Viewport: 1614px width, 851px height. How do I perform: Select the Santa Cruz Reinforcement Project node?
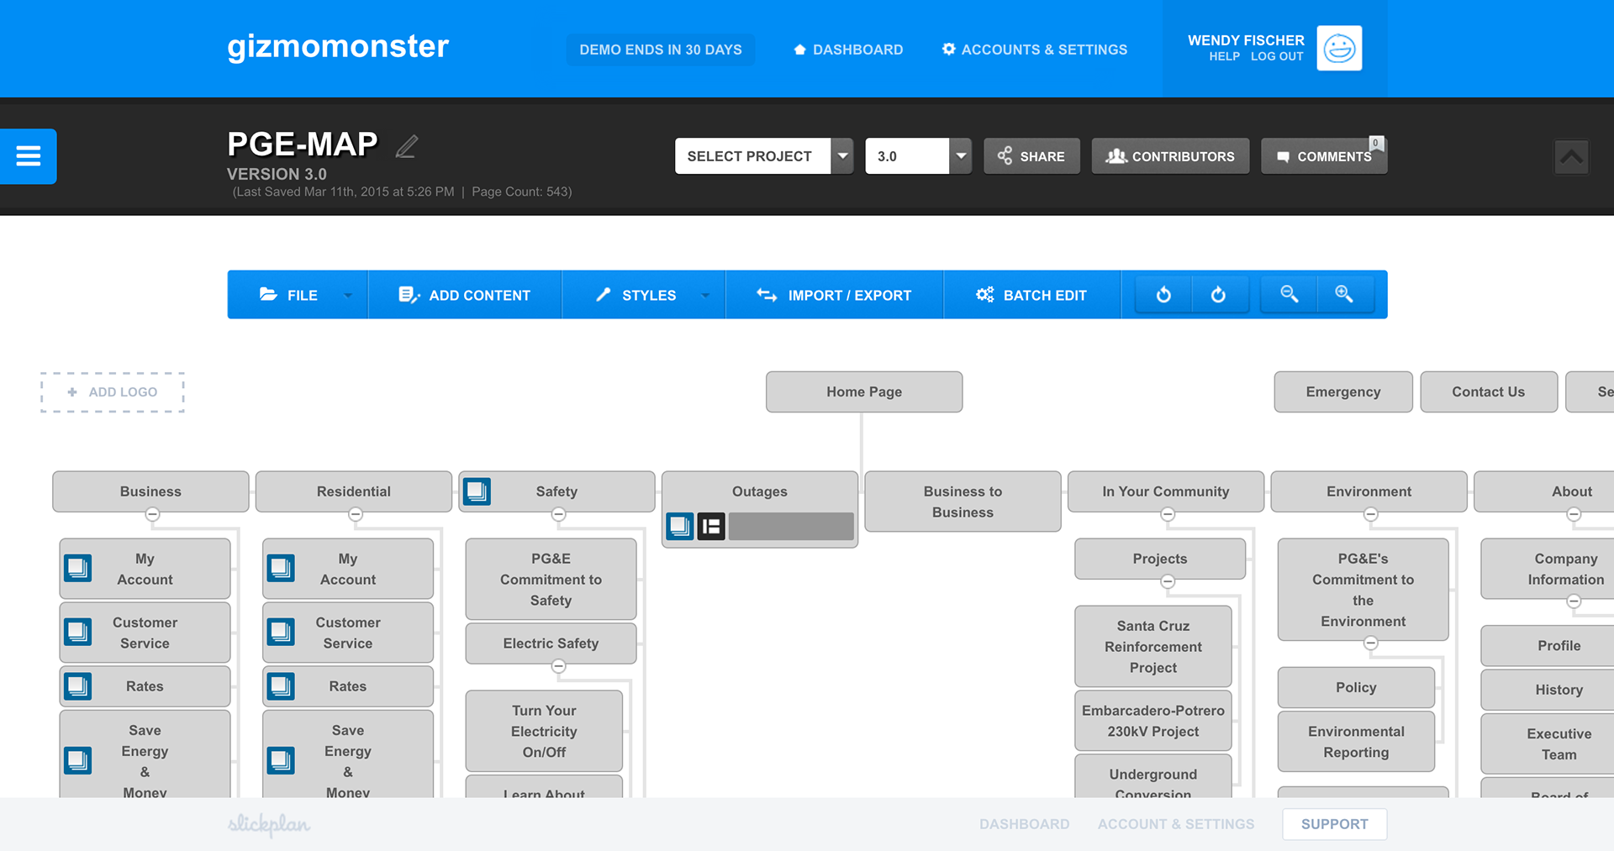tap(1153, 646)
